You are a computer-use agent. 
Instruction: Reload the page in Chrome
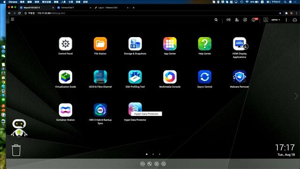pos(19,13)
